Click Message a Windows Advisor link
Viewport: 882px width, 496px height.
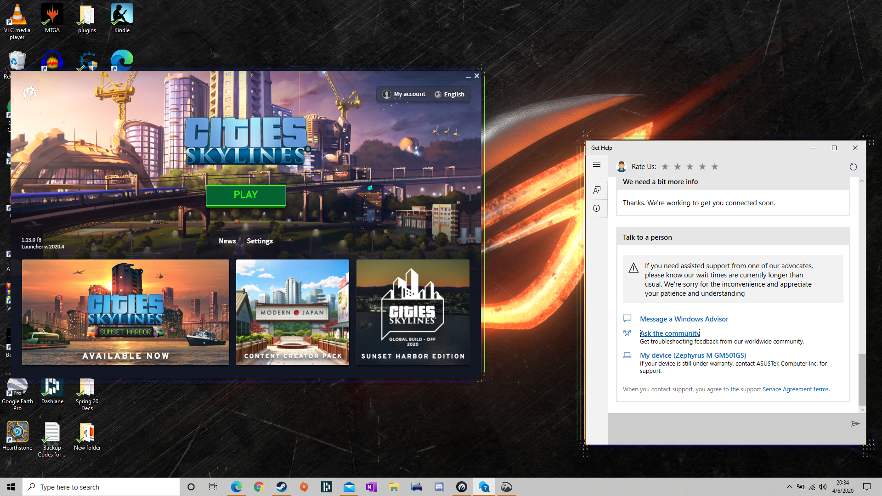684,319
